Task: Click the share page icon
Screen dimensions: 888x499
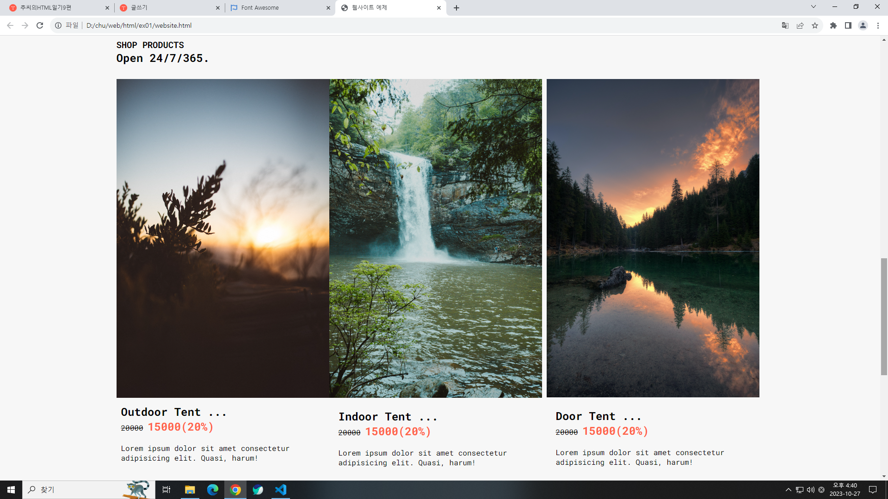Action: click(x=800, y=25)
